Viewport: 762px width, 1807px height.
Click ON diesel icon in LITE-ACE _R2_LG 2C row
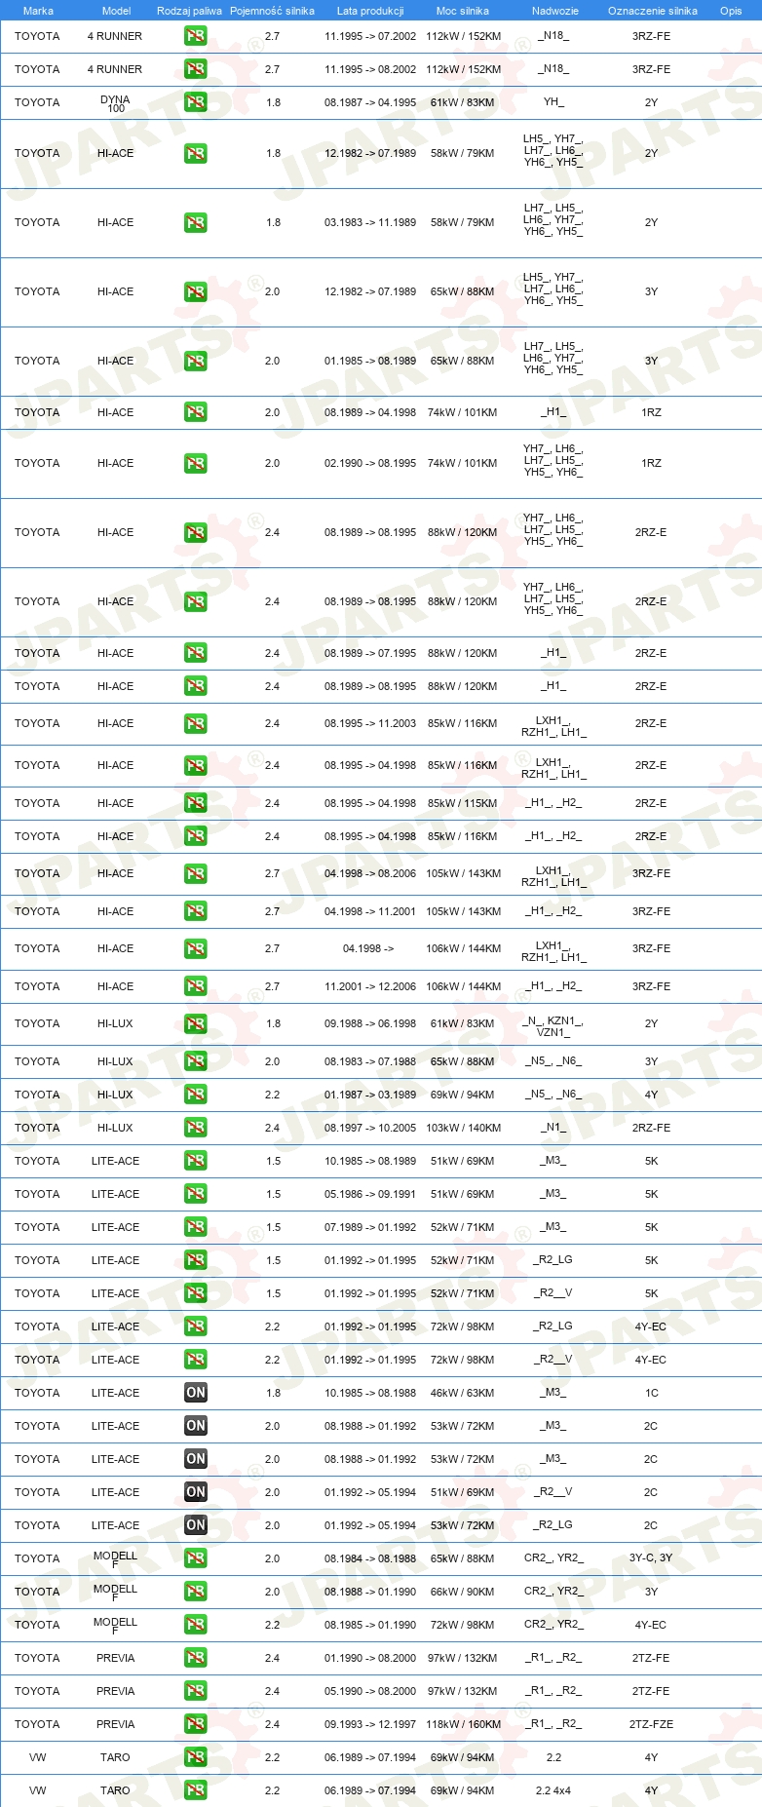coord(196,1525)
